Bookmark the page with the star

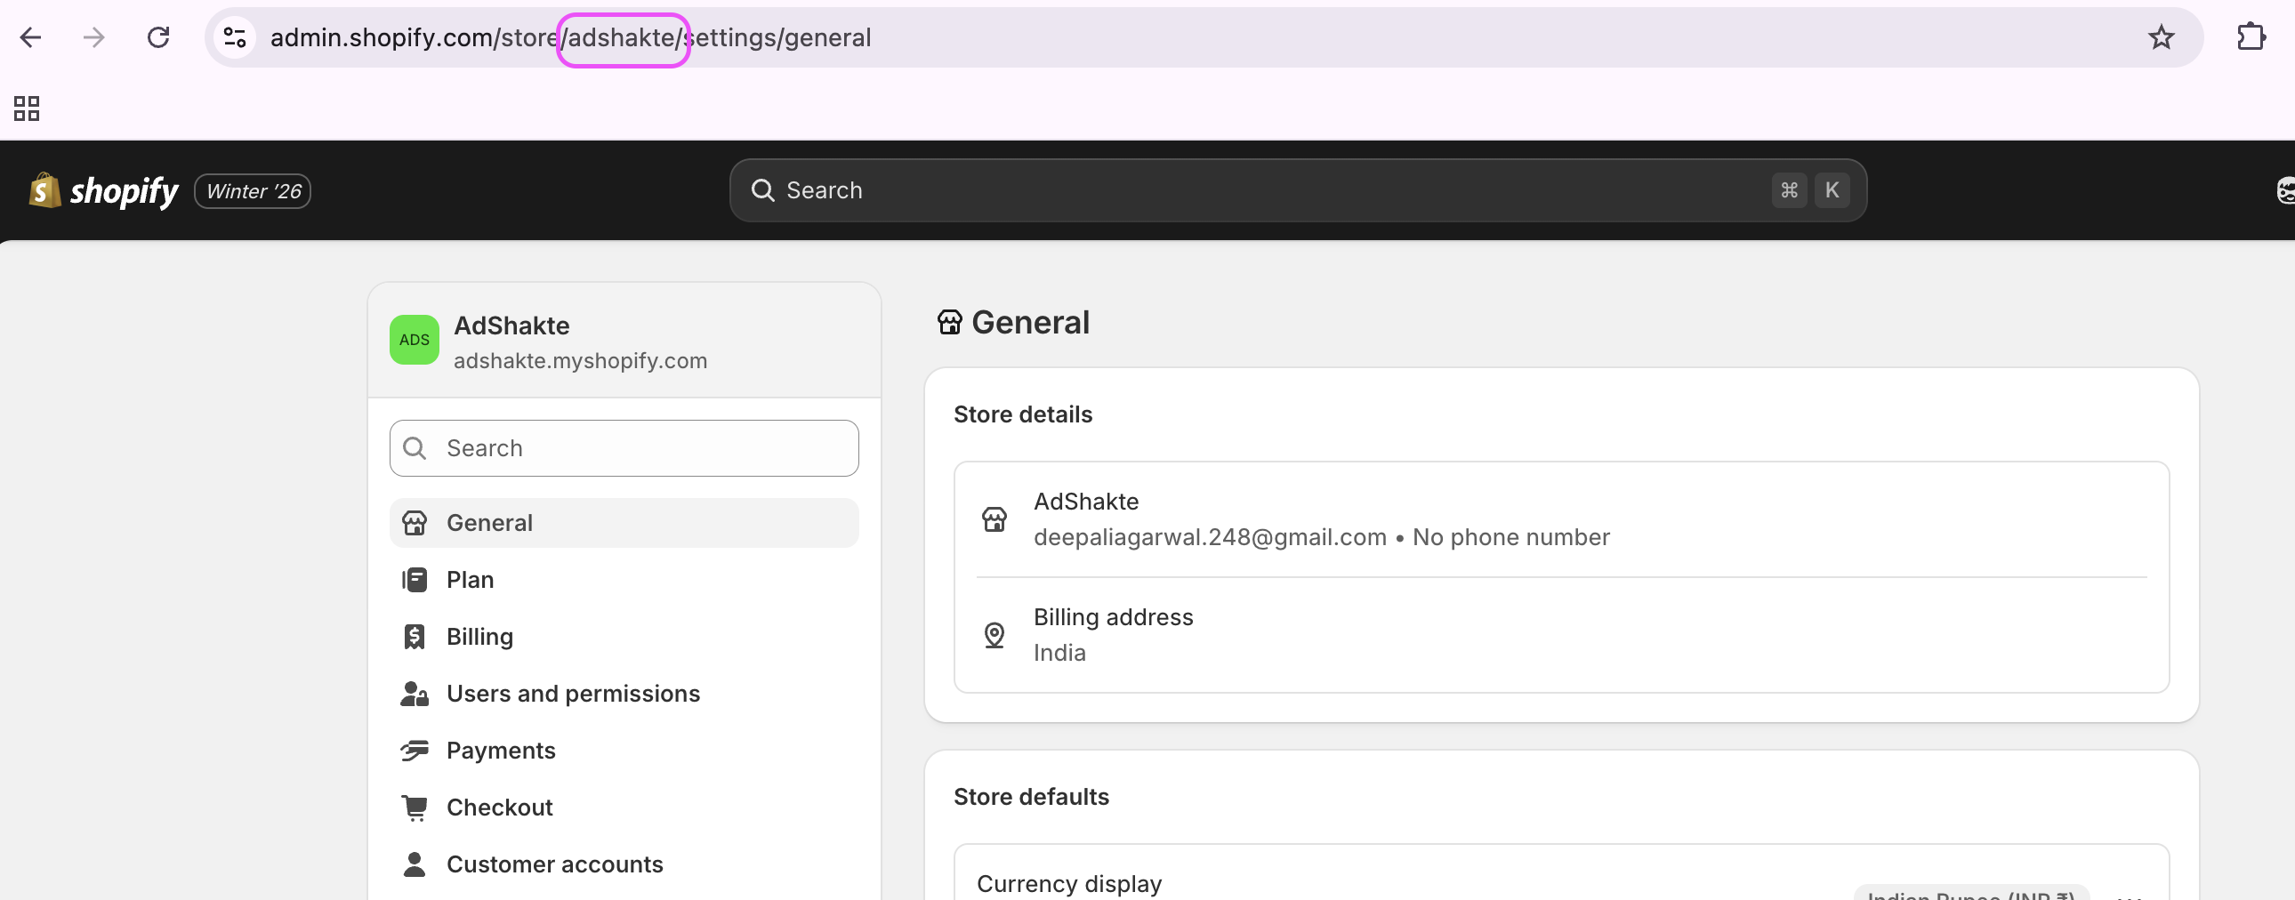tap(2162, 36)
